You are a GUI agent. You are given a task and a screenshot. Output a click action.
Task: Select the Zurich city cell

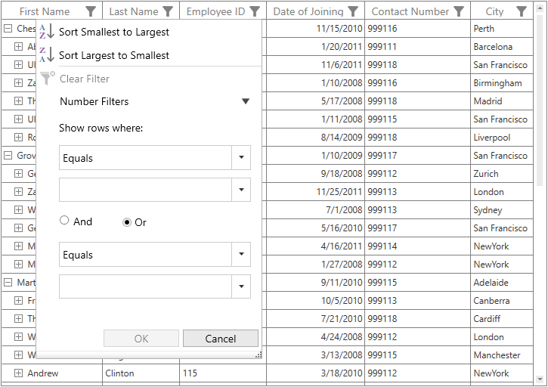click(502, 173)
